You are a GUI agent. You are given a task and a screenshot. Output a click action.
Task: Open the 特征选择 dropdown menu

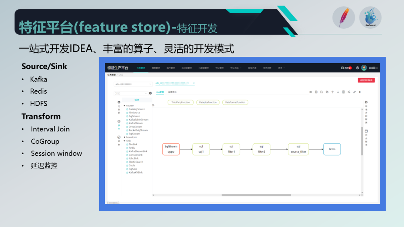pyautogui.click(x=236, y=68)
